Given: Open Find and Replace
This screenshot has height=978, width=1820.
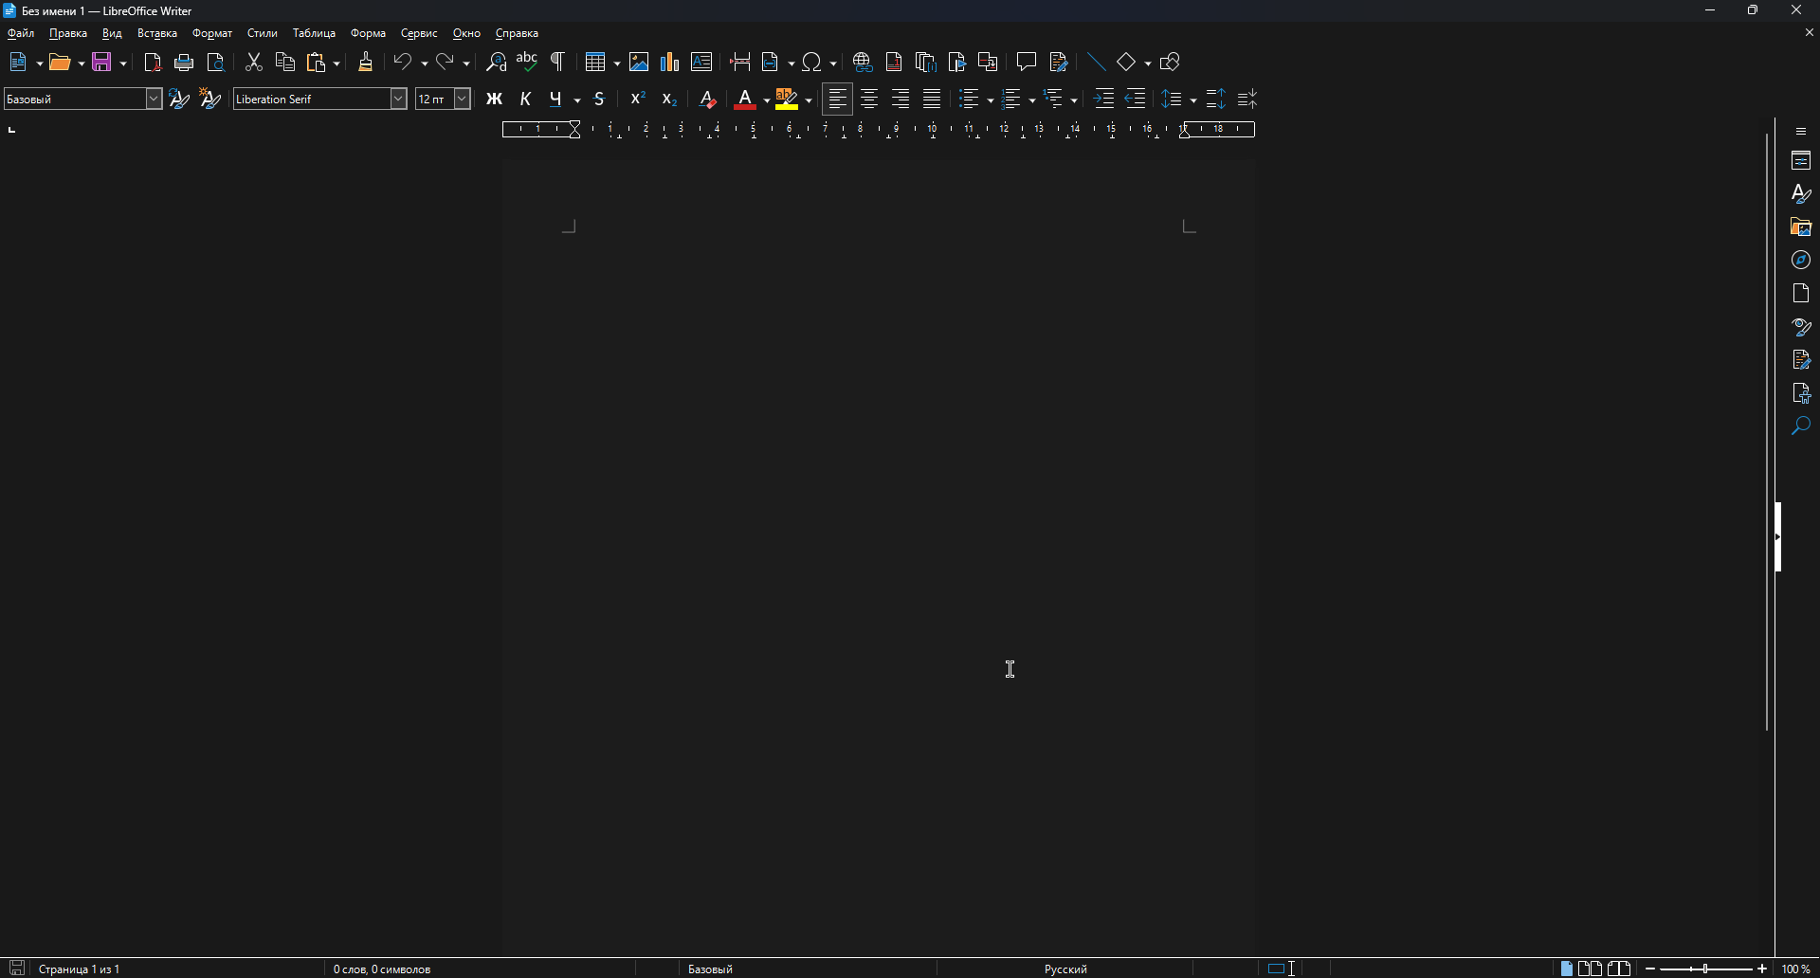Looking at the screenshot, I should pos(496,63).
